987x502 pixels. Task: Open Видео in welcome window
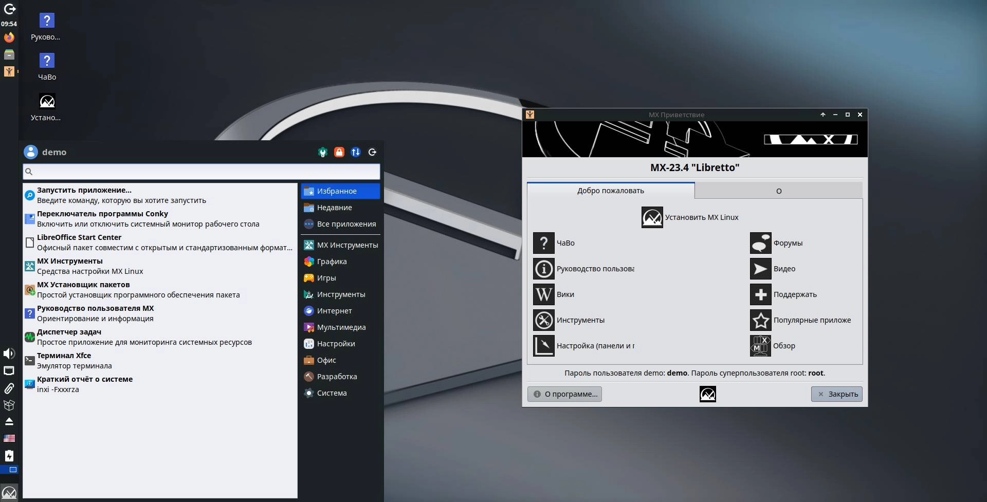[773, 269]
